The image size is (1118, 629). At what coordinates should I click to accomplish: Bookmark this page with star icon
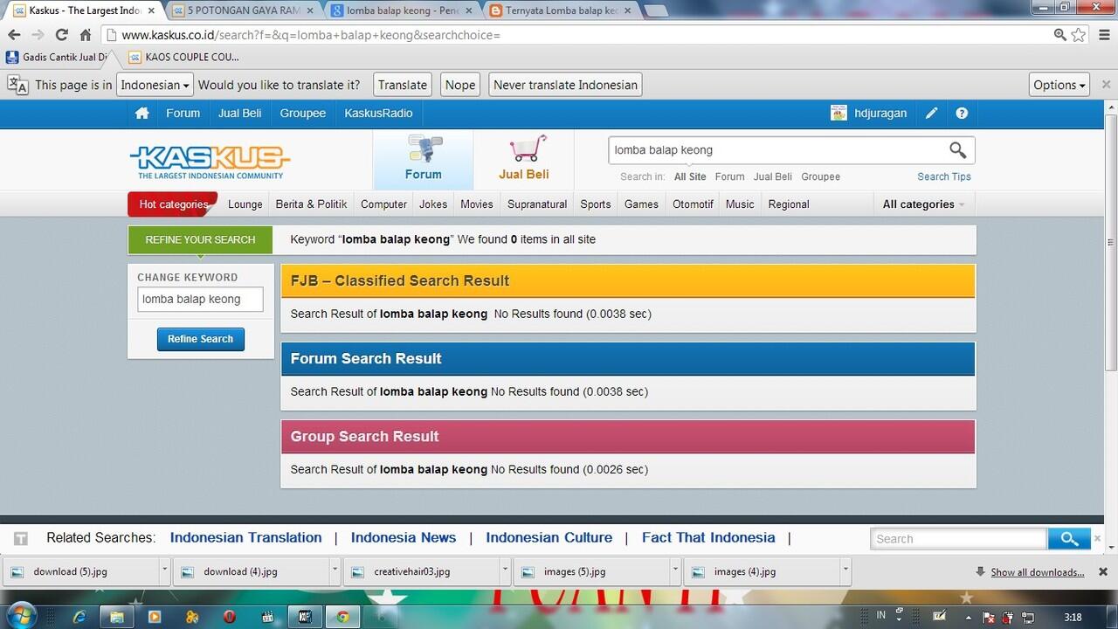coord(1079,35)
